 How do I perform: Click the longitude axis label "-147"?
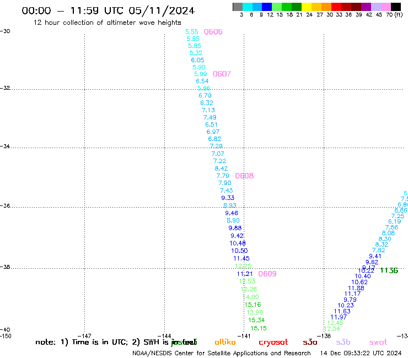pyautogui.click(x=84, y=336)
